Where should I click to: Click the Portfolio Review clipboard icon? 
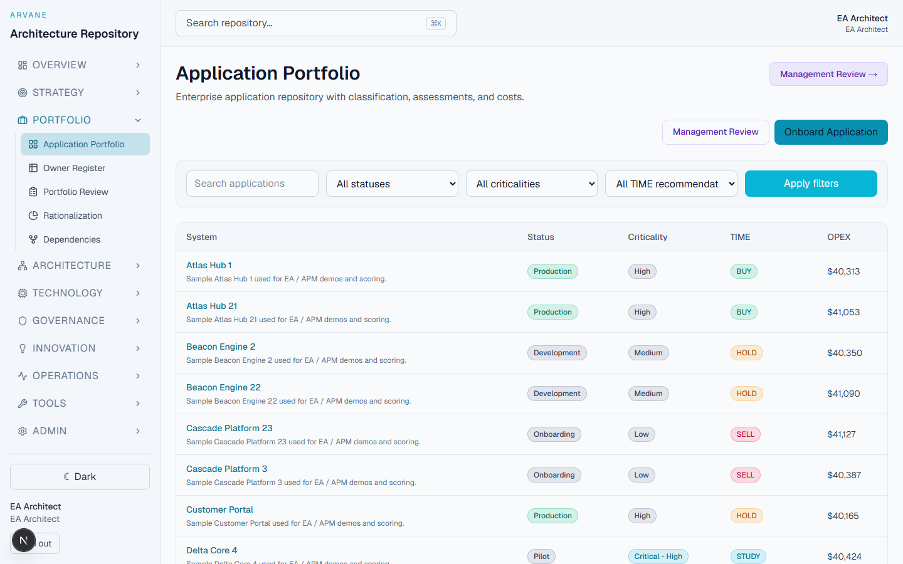[x=33, y=192]
